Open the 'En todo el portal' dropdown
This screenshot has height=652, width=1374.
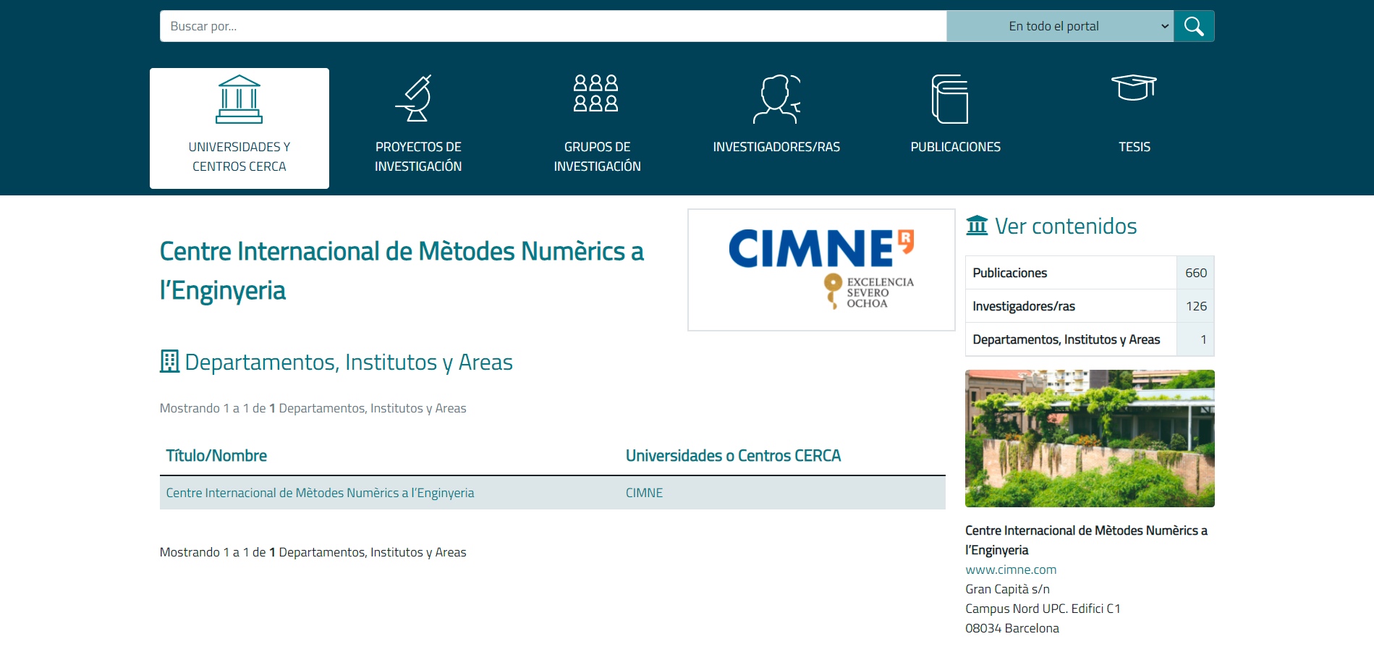tap(1059, 27)
